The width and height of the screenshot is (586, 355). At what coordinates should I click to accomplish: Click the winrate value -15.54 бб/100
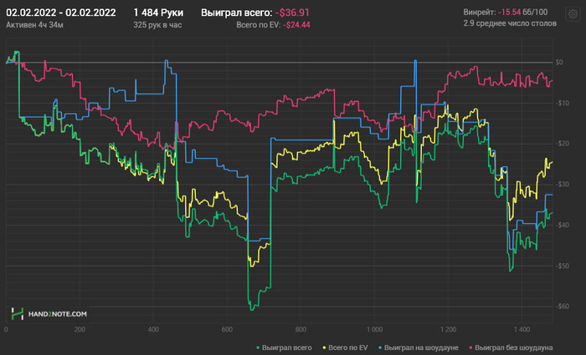[523, 12]
